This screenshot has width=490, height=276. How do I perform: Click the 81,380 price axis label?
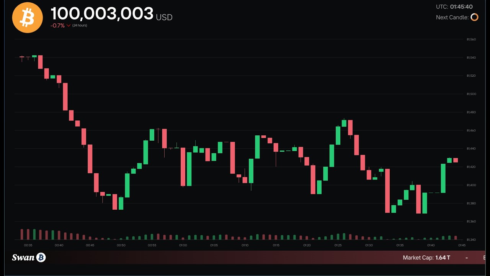(471, 203)
